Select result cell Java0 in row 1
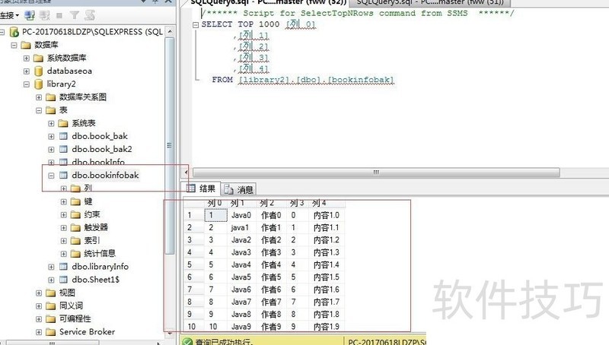This screenshot has height=345, width=609. (241, 215)
